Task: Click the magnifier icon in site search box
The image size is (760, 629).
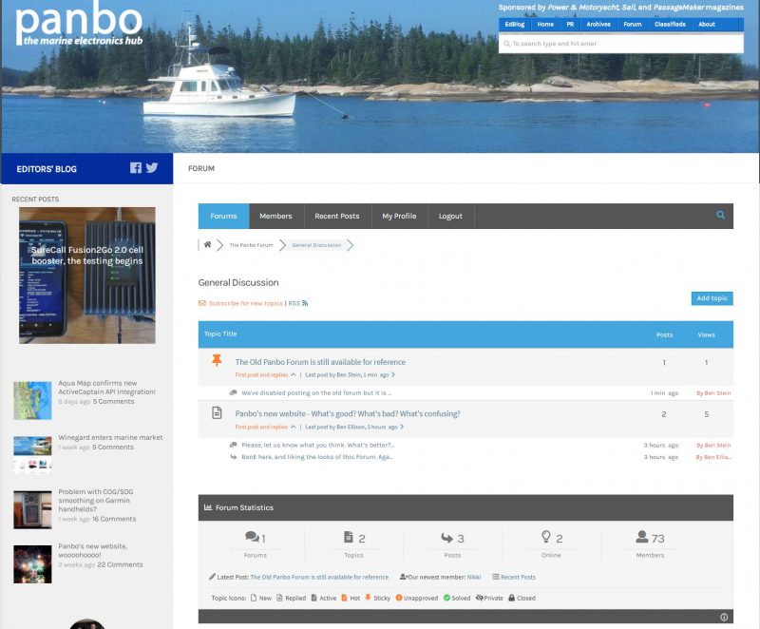Action: pyautogui.click(x=506, y=44)
